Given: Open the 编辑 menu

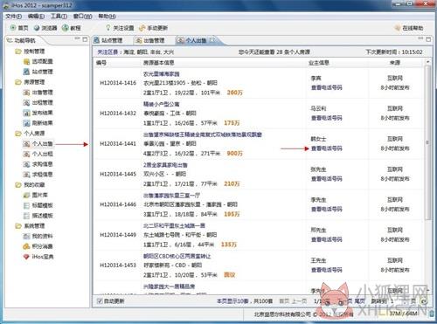Looking at the screenshot, I should (x=36, y=17).
